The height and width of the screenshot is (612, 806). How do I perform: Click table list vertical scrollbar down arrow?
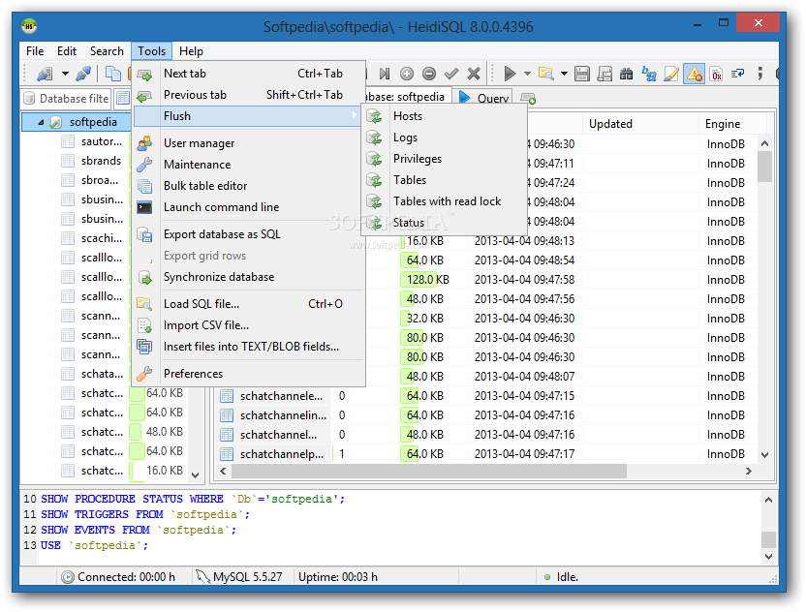pyautogui.click(x=765, y=455)
